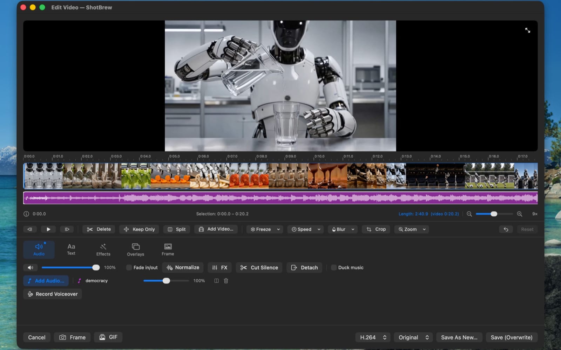Click the Blur tool
Viewport: 561px width, 350px height.
[339, 229]
